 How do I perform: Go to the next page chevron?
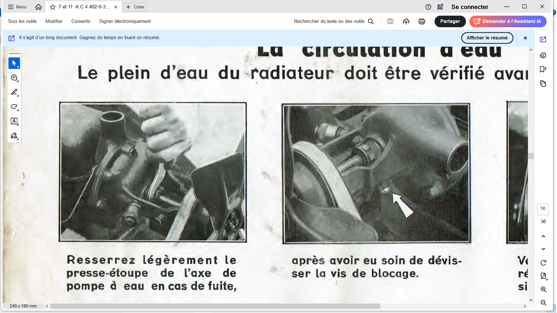click(543, 249)
